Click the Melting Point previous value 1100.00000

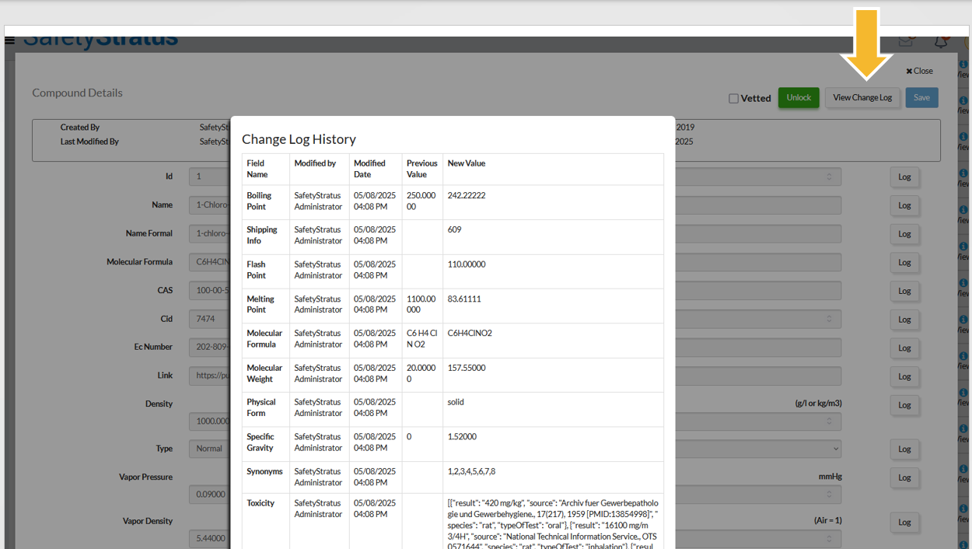(x=421, y=304)
